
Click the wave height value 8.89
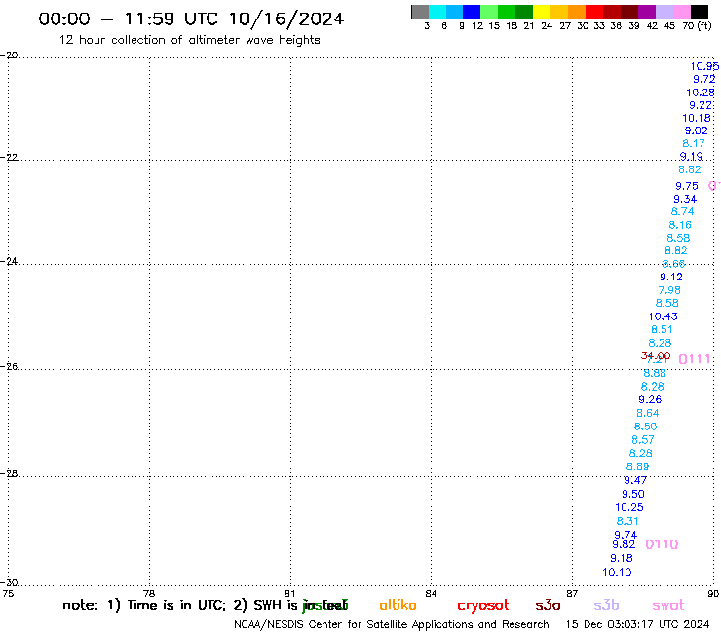(637, 467)
